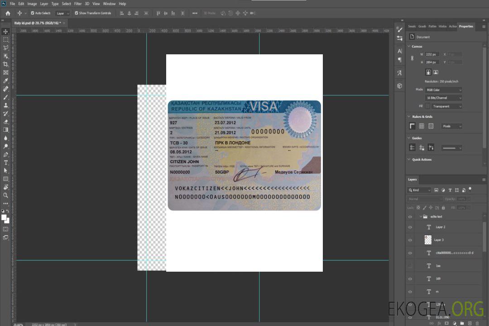The width and height of the screenshot is (489, 326).
Task: Click the canvas width W field
Action: 432,54
